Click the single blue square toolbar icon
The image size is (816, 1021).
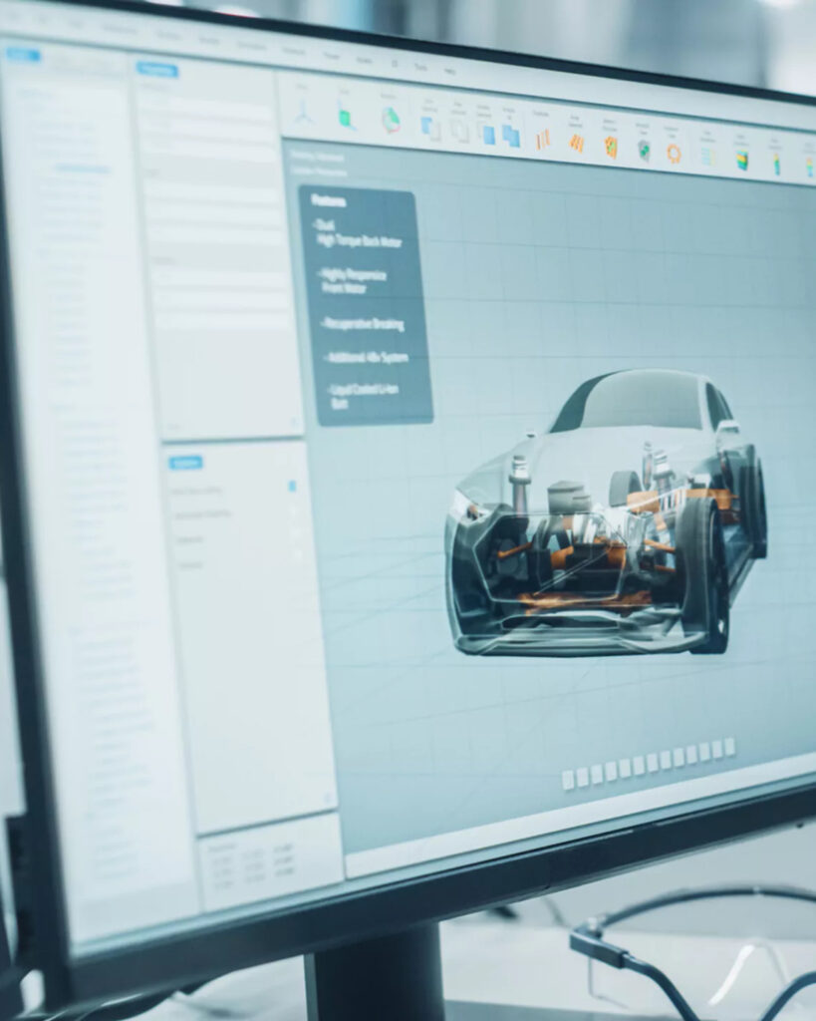[487, 135]
